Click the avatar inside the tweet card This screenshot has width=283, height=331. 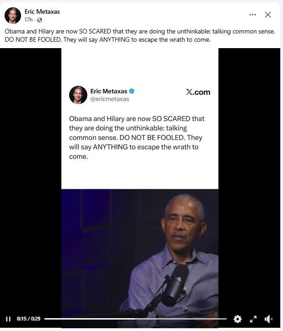78,95
